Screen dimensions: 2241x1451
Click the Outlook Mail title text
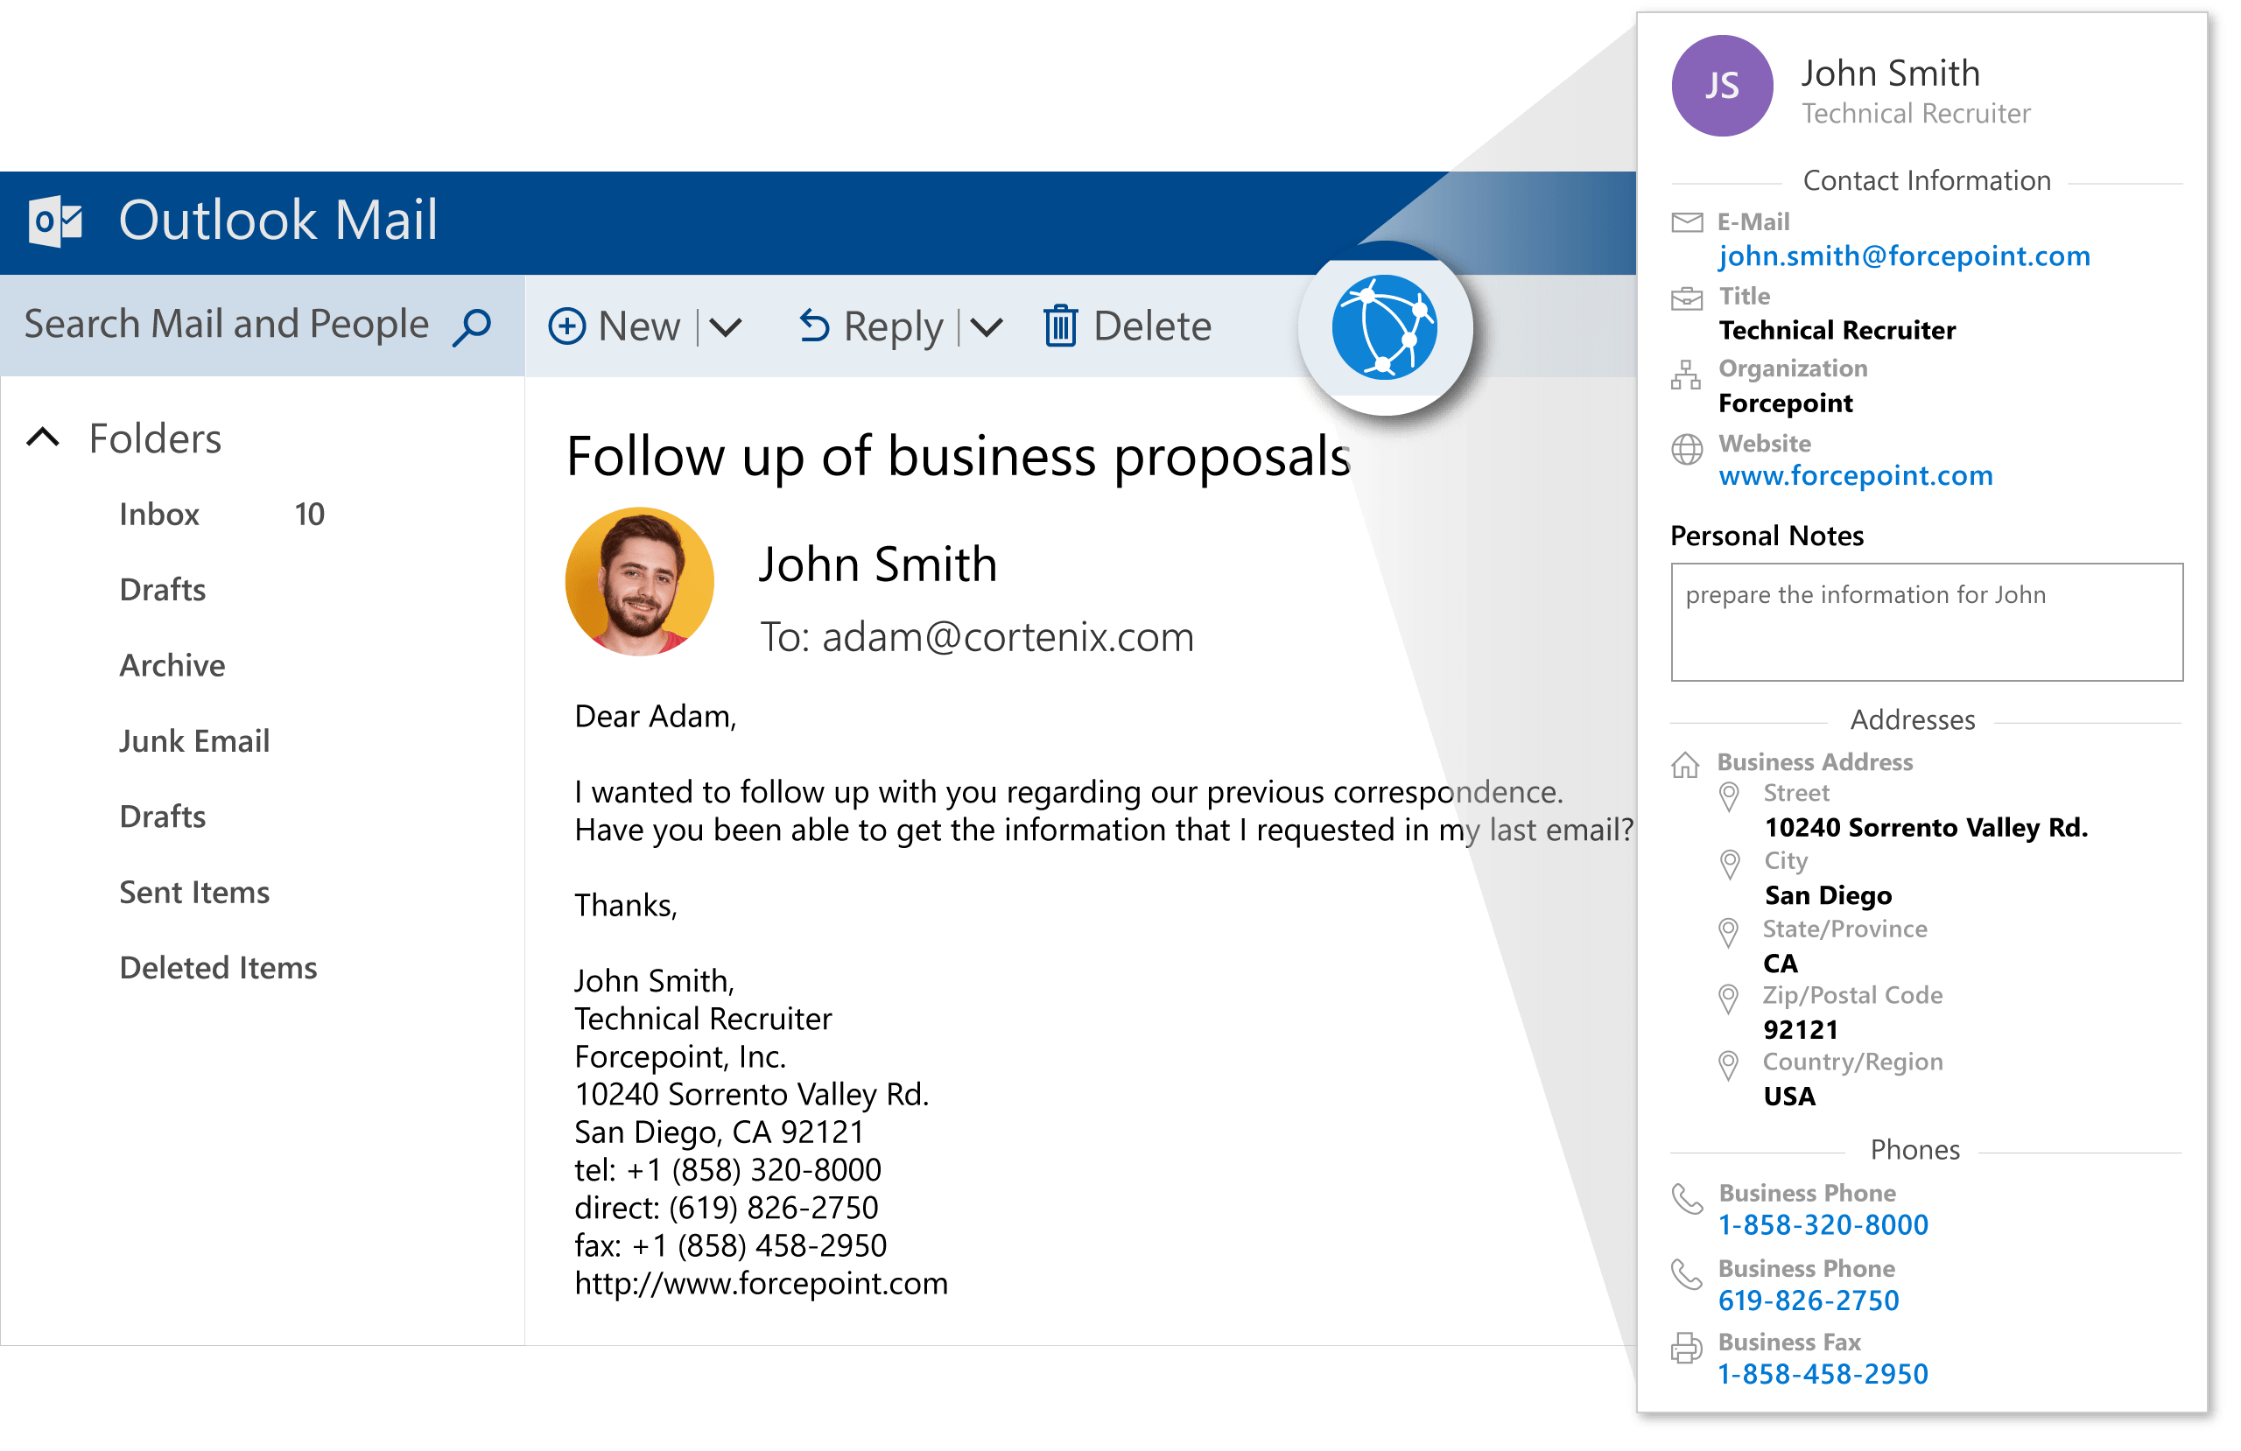click(277, 220)
